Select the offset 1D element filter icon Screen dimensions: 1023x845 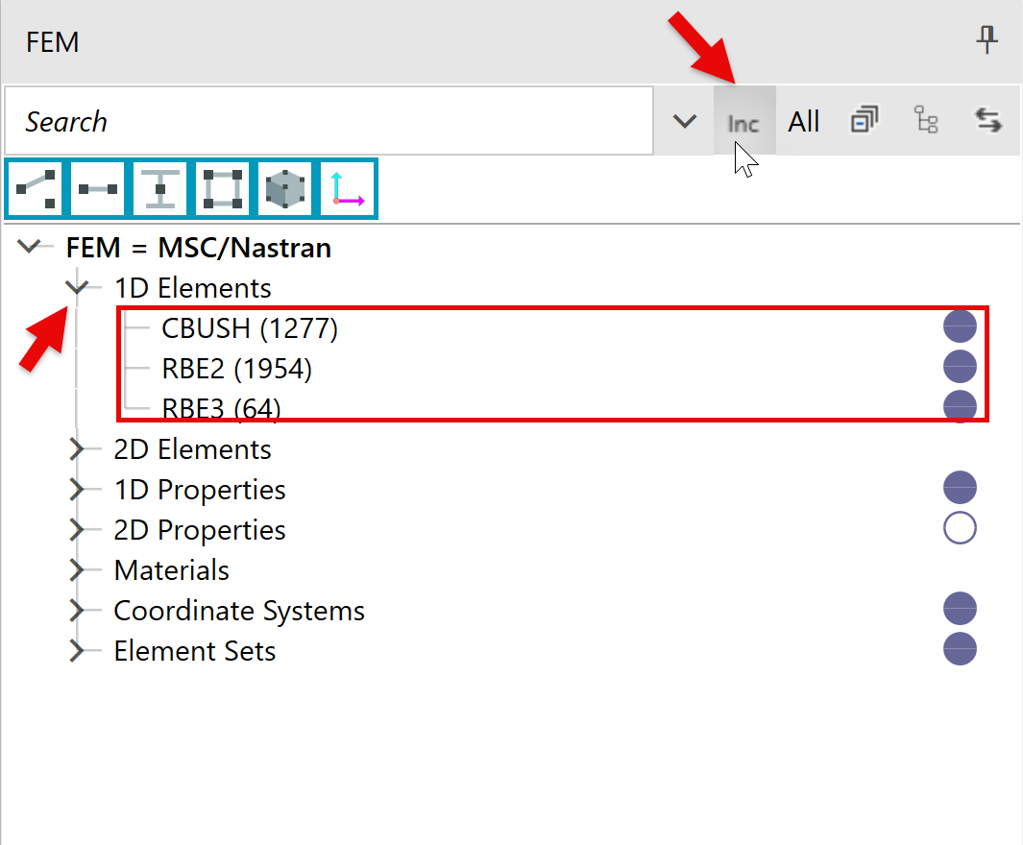tap(35, 188)
